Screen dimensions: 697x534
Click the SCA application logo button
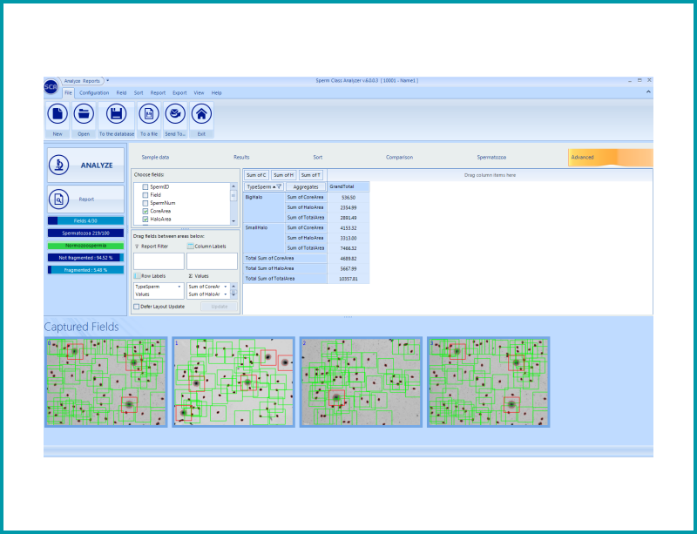(x=51, y=87)
